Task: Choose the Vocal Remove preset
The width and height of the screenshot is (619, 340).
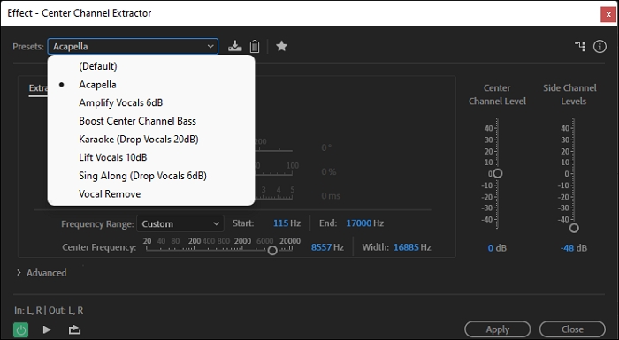Action: [x=151, y=193]
